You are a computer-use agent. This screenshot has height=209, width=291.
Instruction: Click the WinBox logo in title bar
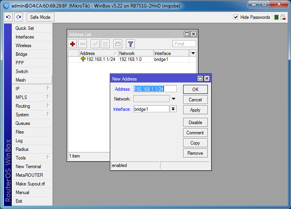(x=6, y=6)
